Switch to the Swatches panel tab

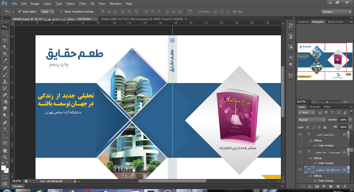tap(303, 22)
